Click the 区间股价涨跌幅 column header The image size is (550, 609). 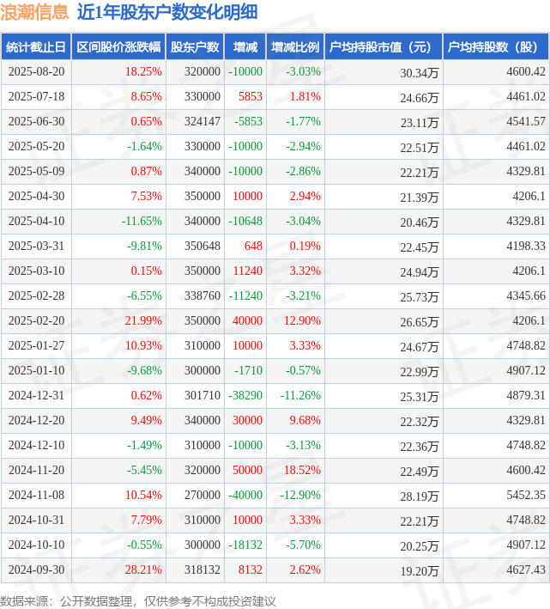tap(118, 47)
